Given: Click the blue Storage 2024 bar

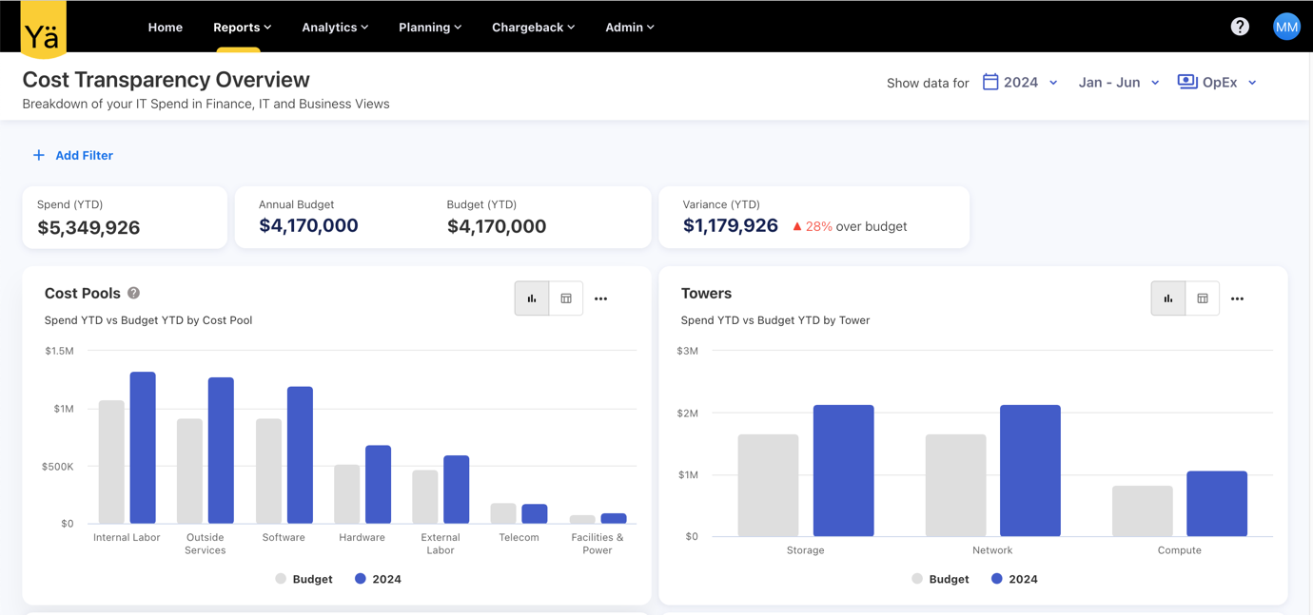Looking at the screenshot, I should tap(843, 471).
